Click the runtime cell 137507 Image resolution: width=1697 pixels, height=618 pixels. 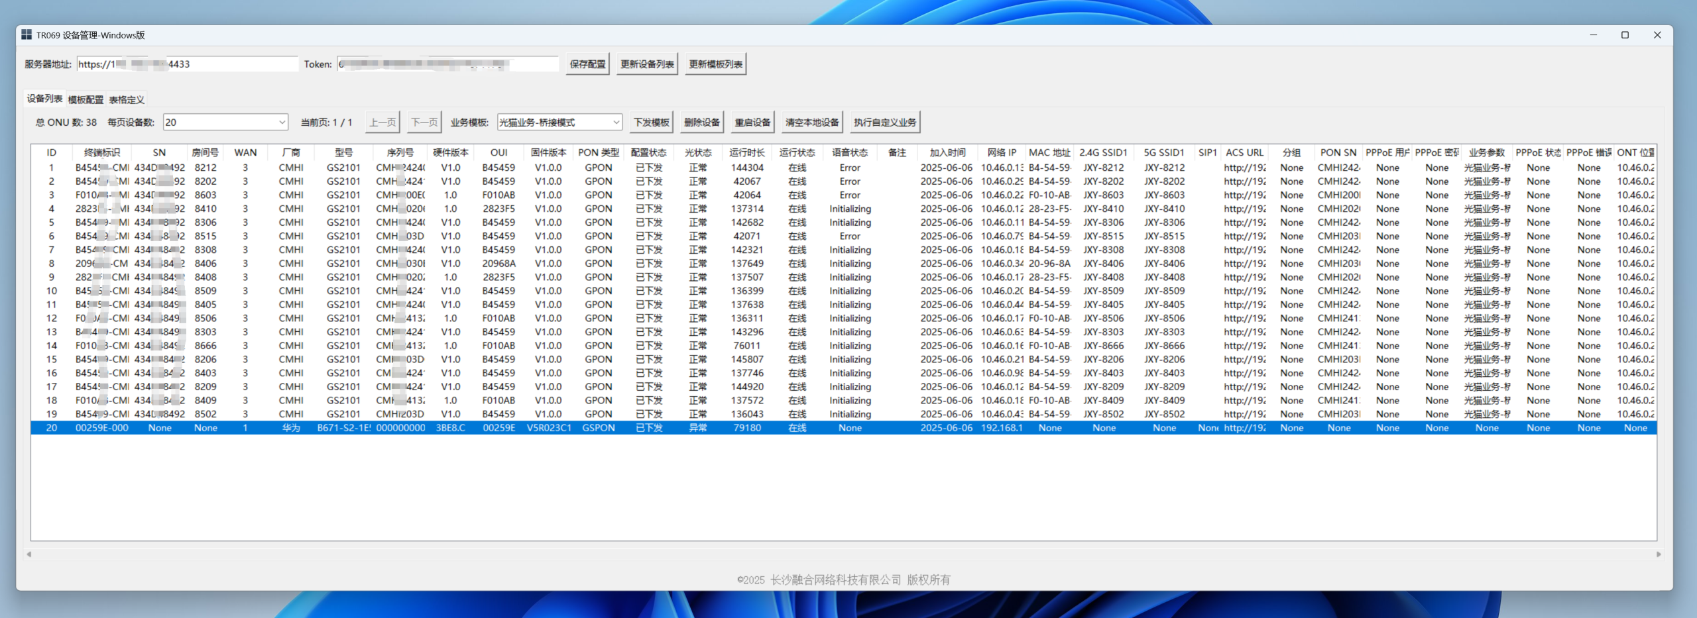(747, 278)
